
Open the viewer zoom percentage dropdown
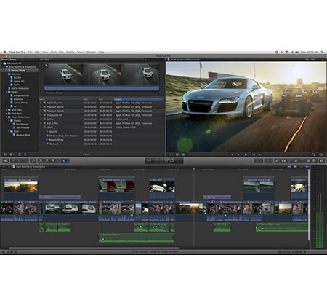(314, 60)
